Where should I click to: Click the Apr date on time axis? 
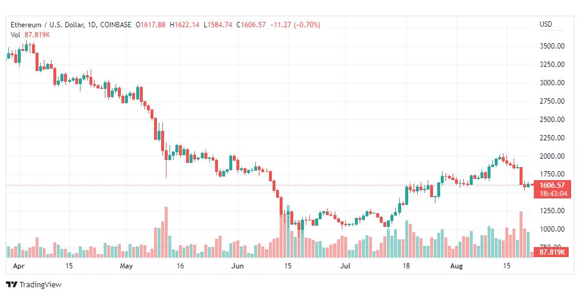click(x=18, y=266)
